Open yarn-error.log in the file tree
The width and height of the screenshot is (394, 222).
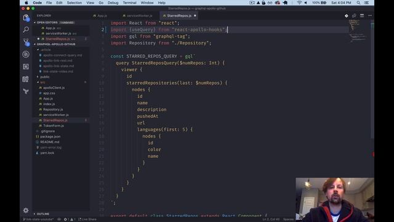coord(50,147)
